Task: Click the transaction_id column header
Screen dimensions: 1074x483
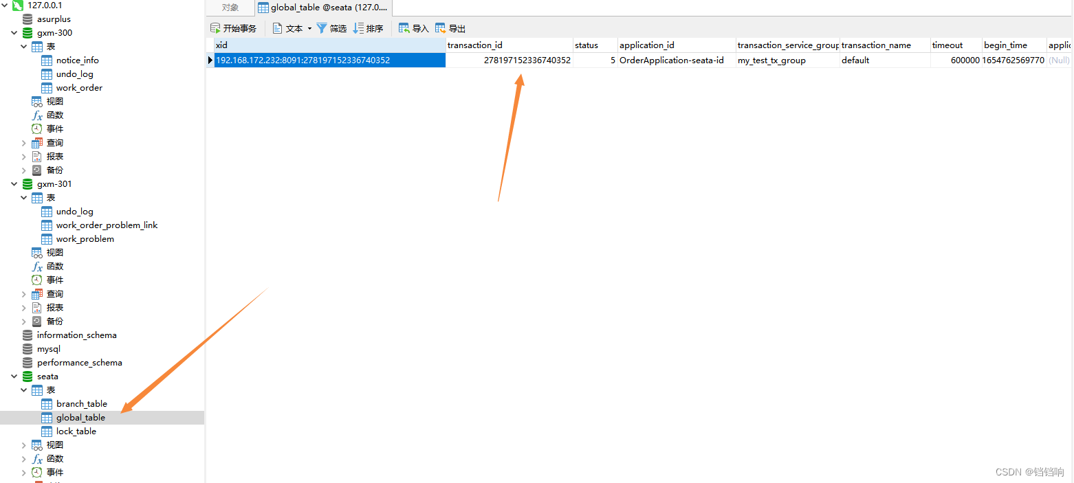Action: point(509,45)
